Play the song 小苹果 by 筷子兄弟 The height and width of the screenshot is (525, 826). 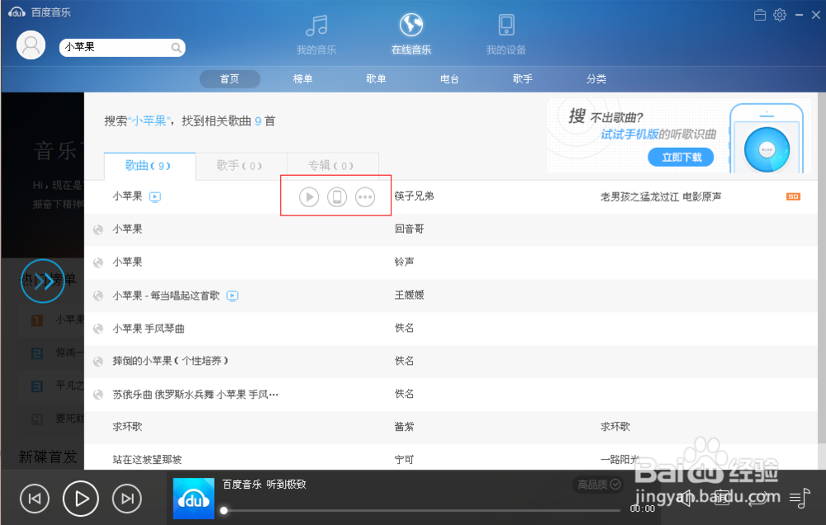click(x=309, y=196)
